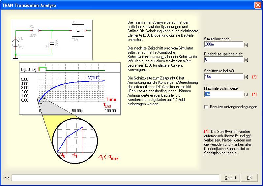Viewport: 263px width, 186px height.
Task: Click the Info text box at bottom
Action: point(115,178)
